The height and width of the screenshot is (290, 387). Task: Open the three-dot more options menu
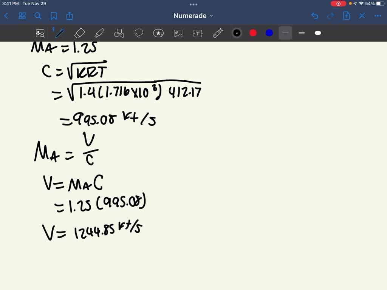[378, 16]
